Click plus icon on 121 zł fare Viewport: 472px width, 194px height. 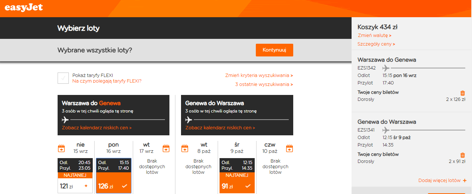click(86, 186)
